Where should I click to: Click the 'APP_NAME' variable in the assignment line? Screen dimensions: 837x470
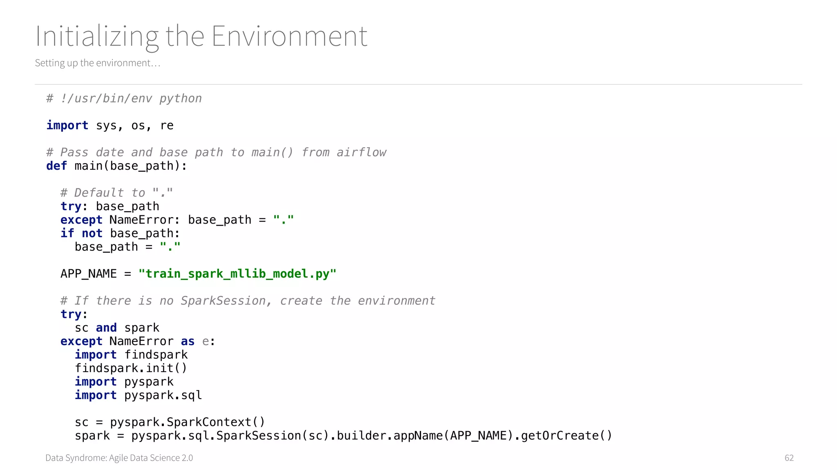click(x=89, y=273)
